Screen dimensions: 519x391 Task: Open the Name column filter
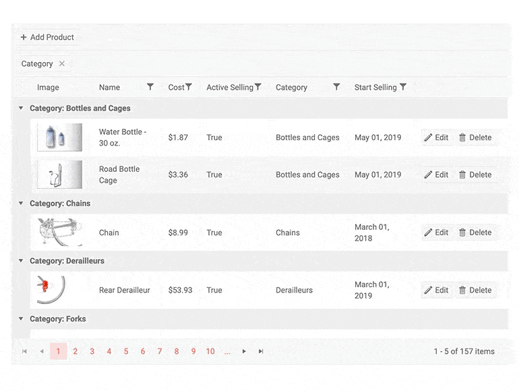[x=150, y=87]
